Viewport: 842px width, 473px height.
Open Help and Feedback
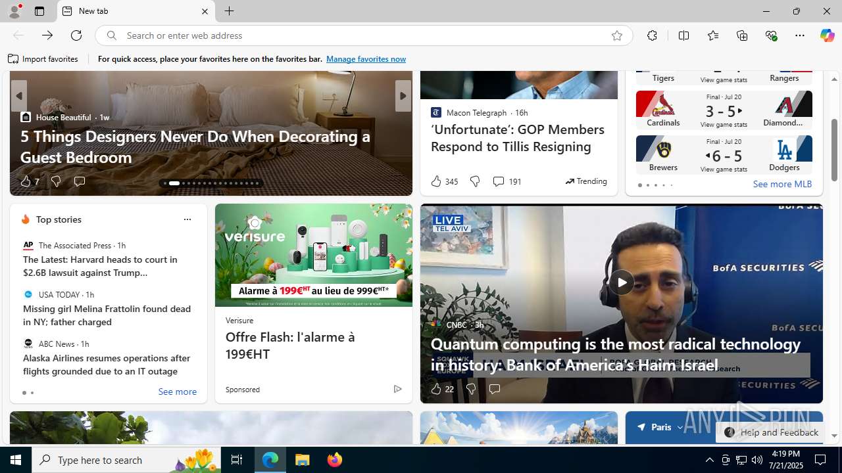click(772, 432)
